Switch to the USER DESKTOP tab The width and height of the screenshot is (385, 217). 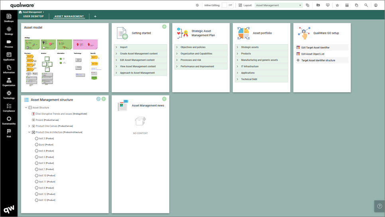(x=34, y=16)
